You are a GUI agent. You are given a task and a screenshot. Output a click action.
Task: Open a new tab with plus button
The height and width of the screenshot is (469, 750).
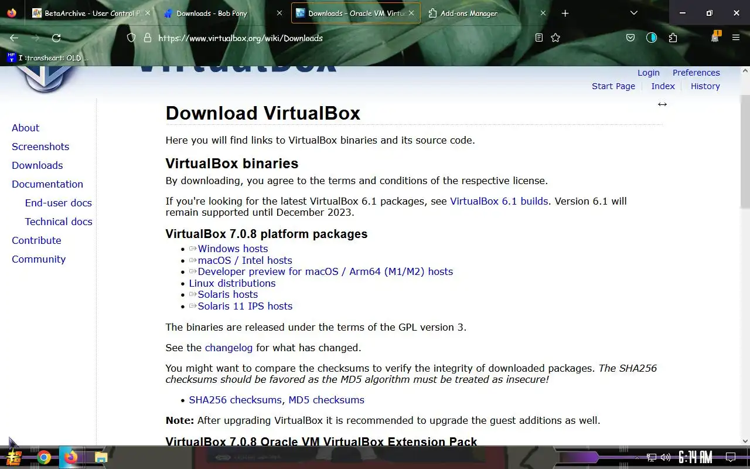click(x=565, y=13)
